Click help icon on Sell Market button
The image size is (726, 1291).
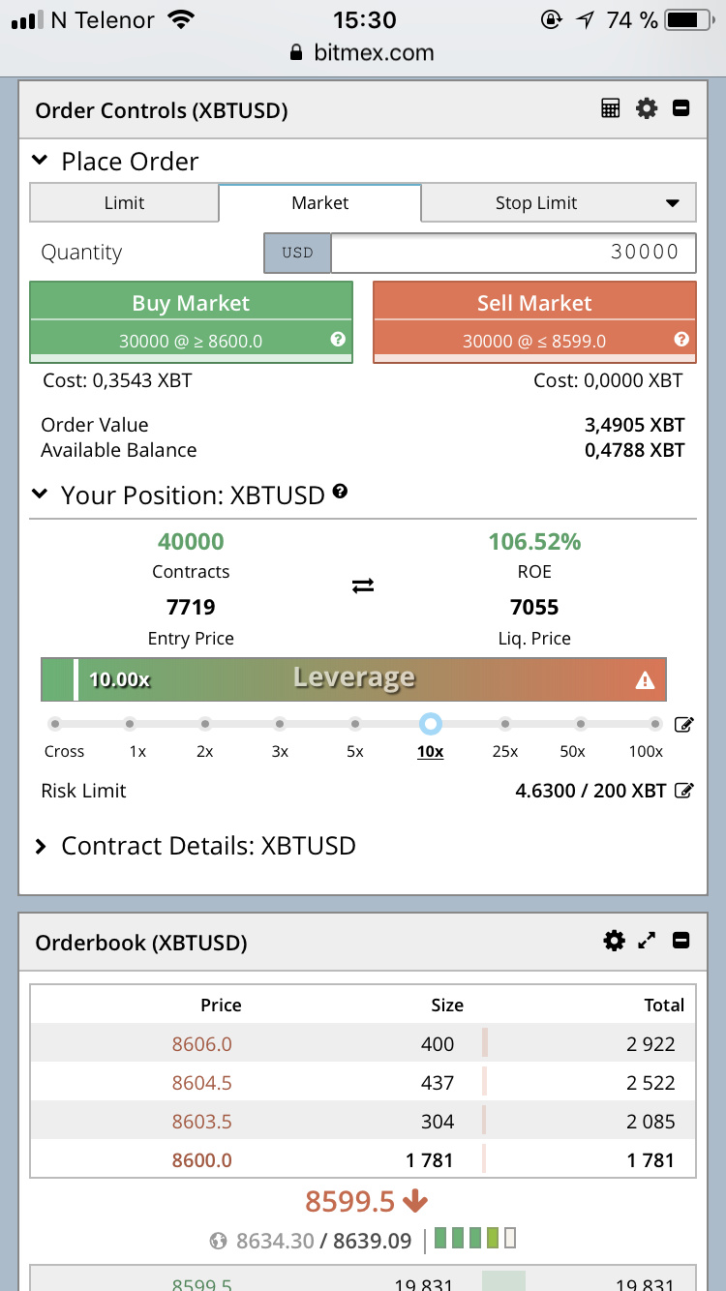(x=681, y=340)
